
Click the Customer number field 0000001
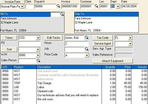(x=87, y=6)
